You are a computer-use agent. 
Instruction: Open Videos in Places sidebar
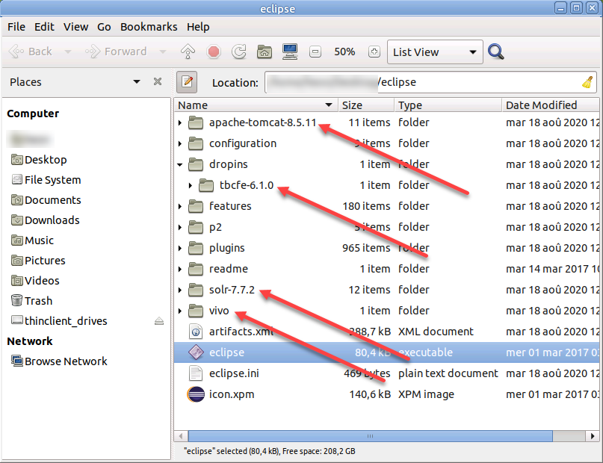click(35, 281)
